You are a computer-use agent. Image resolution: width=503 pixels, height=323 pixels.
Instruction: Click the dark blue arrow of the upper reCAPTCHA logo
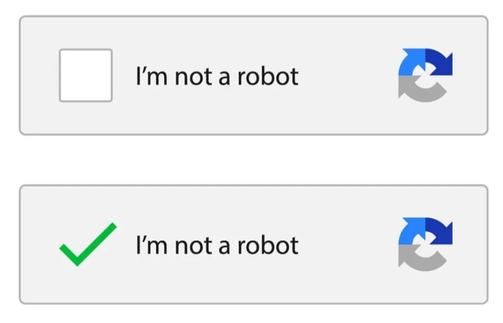[x=440, y=63]
